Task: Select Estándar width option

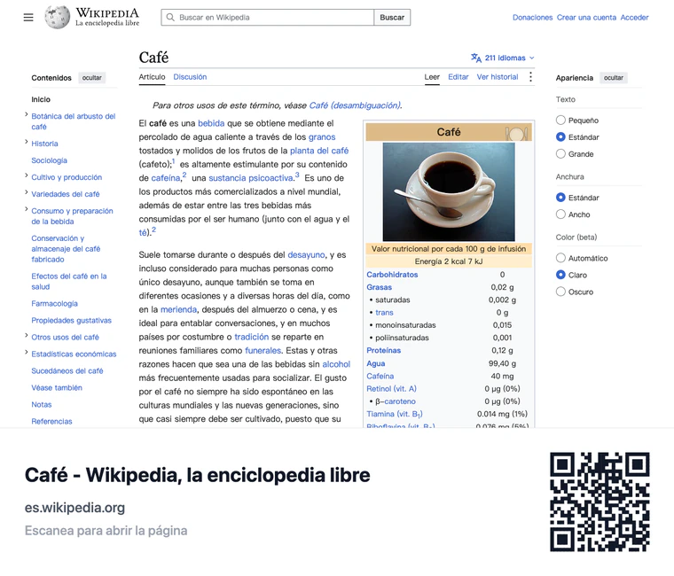Action: [x=560, y=197]
